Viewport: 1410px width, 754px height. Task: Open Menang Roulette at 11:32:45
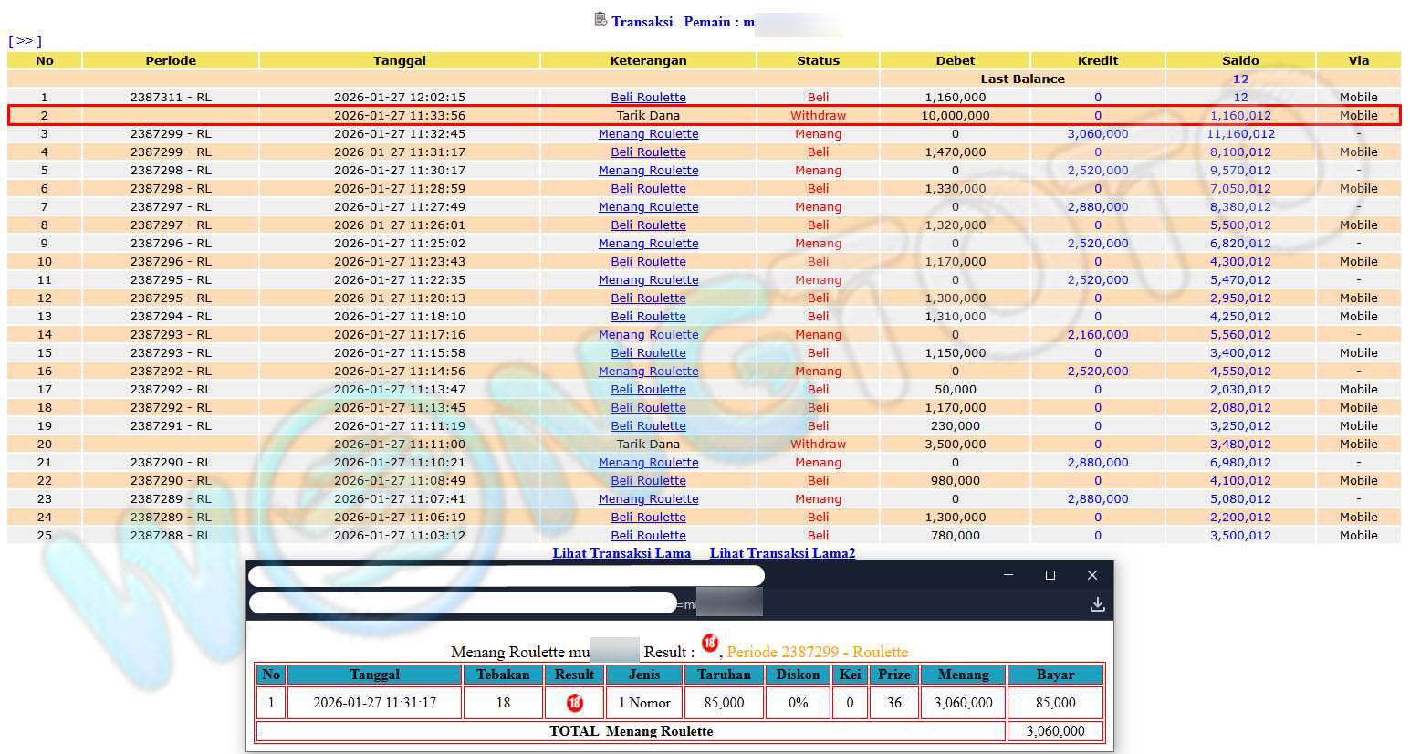(x=648, y=134)
